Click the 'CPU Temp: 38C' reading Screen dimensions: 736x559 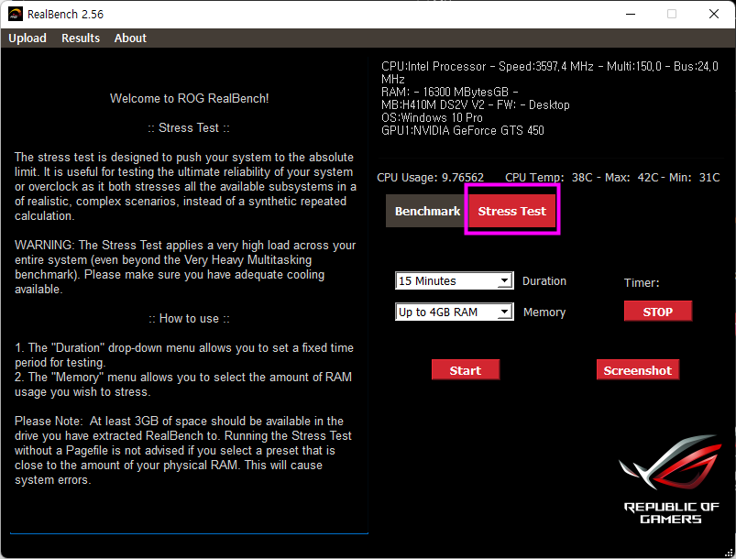pos(549,178)
